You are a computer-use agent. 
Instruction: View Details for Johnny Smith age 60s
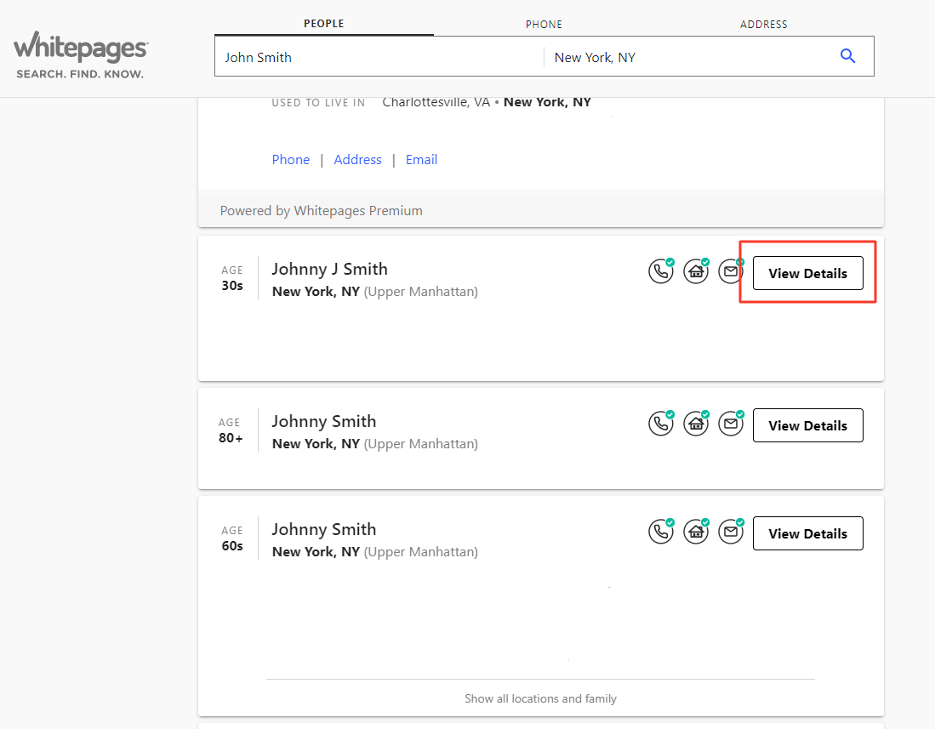point(808,533)
